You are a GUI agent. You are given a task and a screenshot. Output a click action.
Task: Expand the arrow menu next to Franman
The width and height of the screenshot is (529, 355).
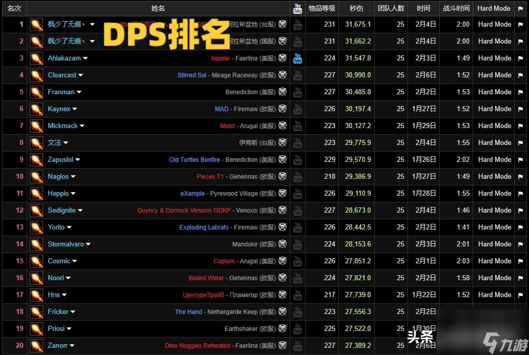click(x=79, y=92)
